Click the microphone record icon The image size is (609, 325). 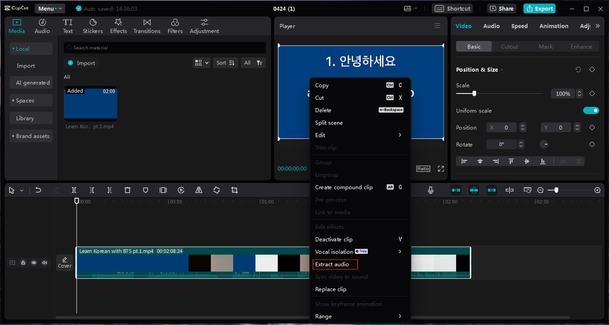(431, 190)
